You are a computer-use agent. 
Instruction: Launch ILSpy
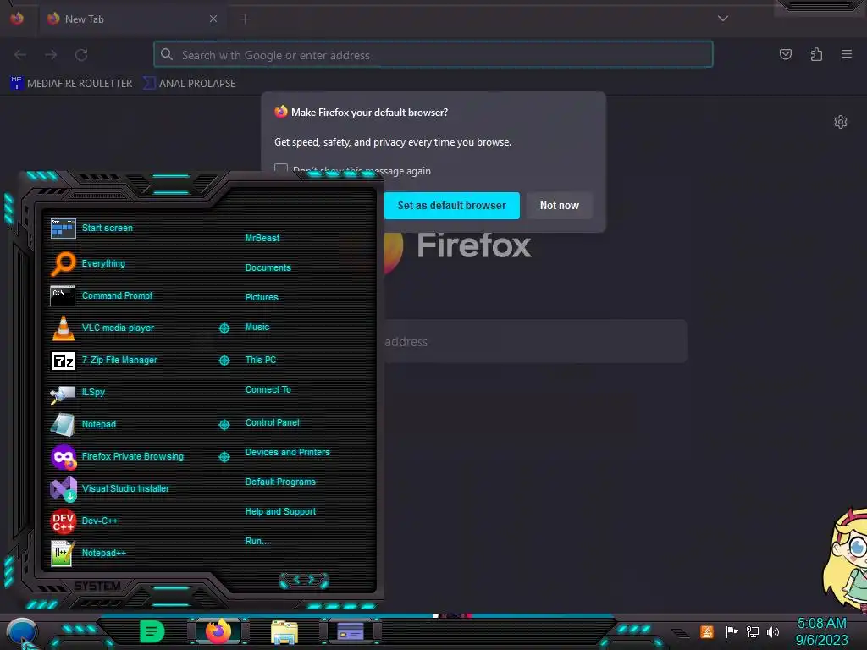pos(77,393)
